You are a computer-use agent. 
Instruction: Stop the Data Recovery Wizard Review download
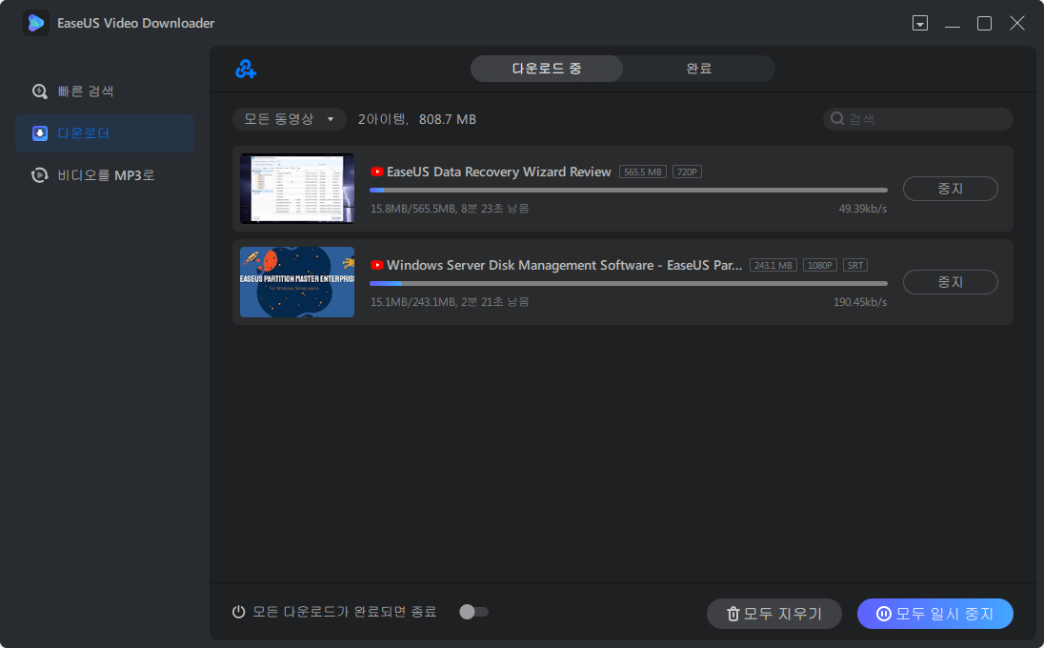950,189
